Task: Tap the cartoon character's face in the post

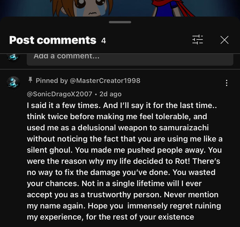Action: click(x=93, y=6)
